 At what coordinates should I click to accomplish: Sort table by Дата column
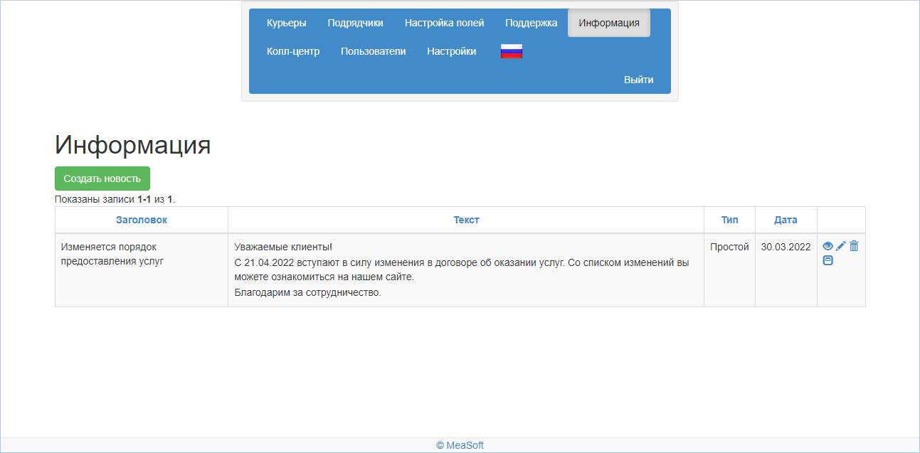coord(786,220)
